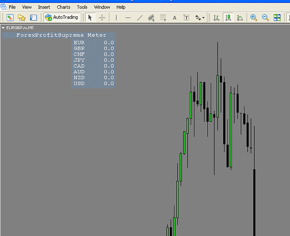Switch to Bar Chart display
Image resolution: width=290 pixels, height=236 pixels.
tap(216, 18)
